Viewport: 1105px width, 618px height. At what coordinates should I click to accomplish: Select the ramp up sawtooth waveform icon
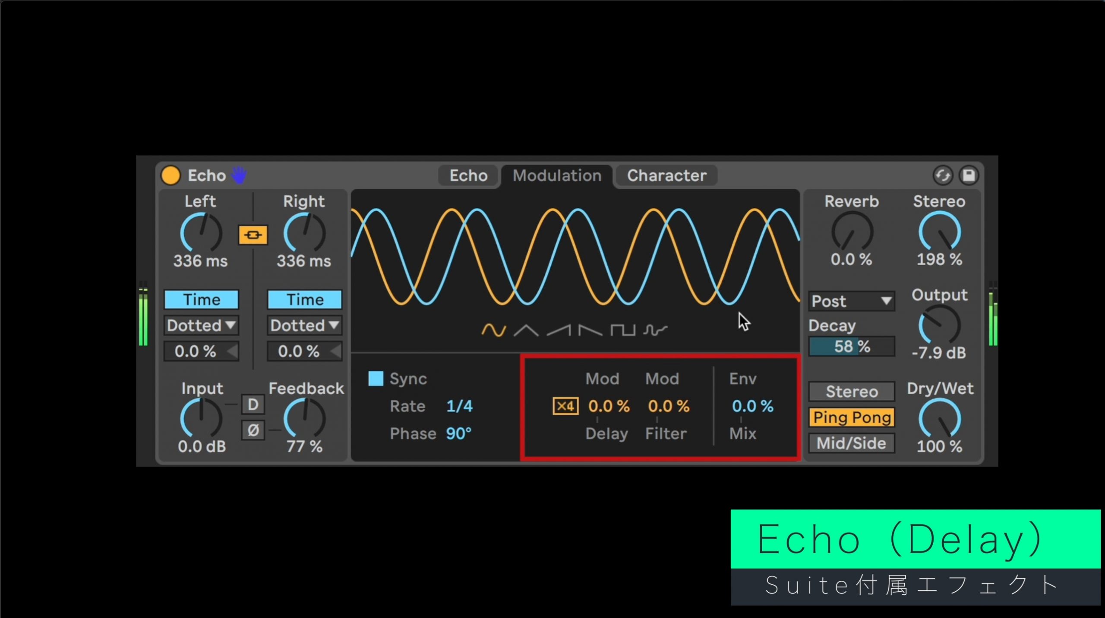(559, 330)
